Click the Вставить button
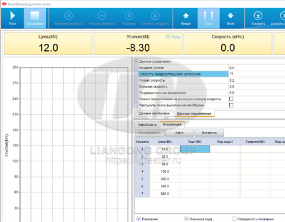 pyautogui.click(x=209, y=132)
